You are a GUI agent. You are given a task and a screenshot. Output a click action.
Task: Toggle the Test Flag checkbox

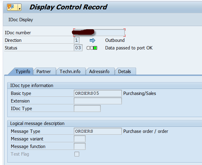point(77,154)
